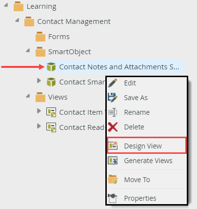The width and height of the screenshot is (197, 209).
Task: Click the Save As floppy disk icon
Action: pos(113,98)
